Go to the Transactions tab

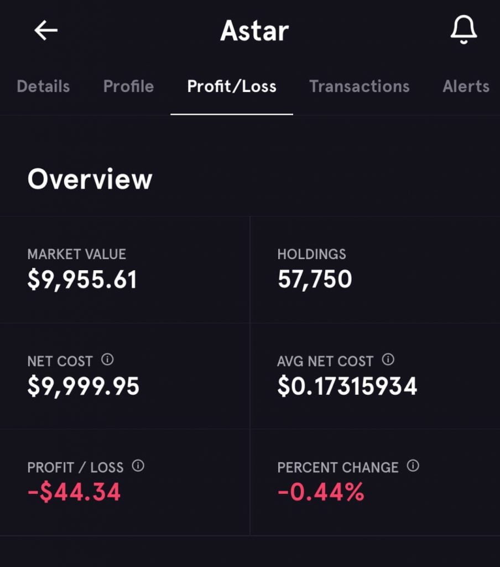pos(360,86)
